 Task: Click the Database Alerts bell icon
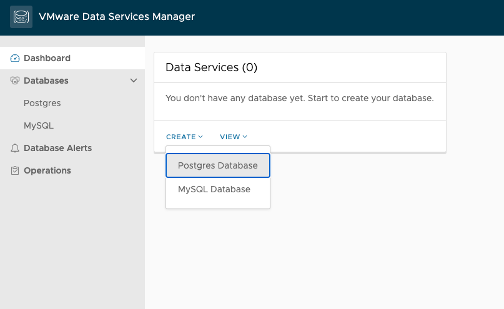tap(15, 148)
